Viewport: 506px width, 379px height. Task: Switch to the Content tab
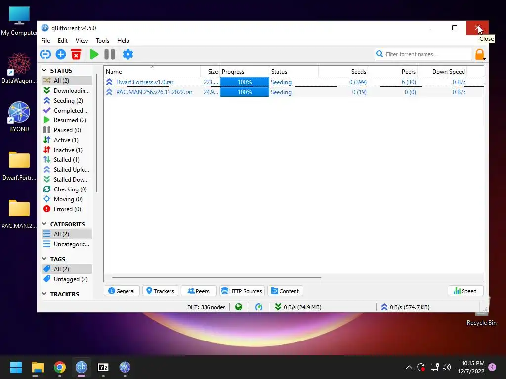coord(285,291)
